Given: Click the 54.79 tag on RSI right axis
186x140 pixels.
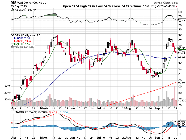Looking at the screenshot, I should pyautogui.click(x=181, y=20).
